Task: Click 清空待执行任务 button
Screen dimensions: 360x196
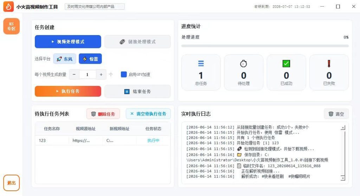Action: [x=148, y=114]
